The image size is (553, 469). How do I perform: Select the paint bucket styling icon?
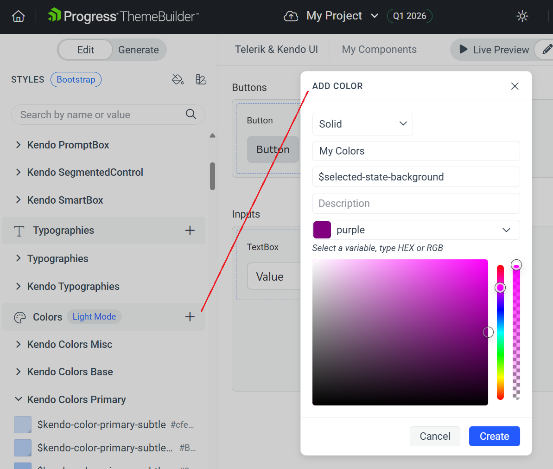178,79
